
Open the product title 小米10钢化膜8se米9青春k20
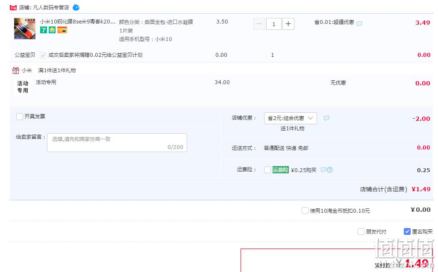coord(78,21)
